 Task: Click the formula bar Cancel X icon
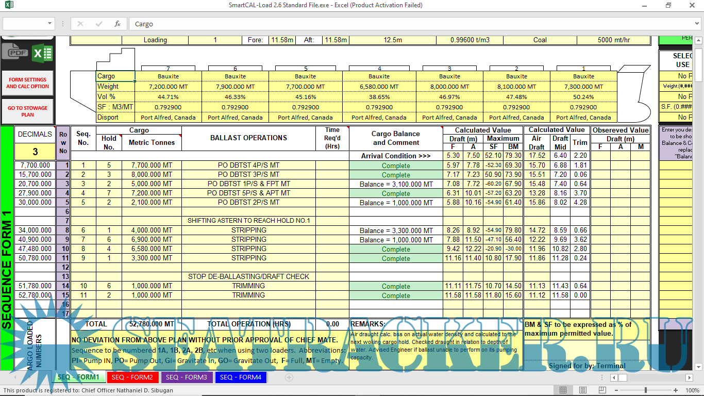(80, 24)
